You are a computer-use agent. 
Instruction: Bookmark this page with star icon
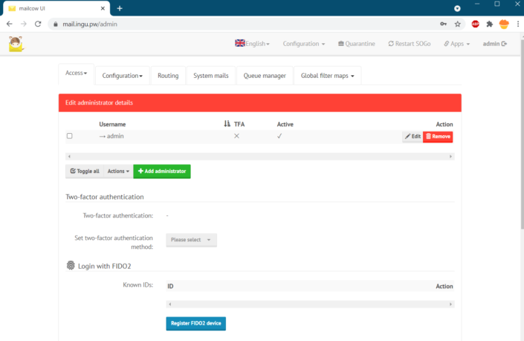point(458,24)
